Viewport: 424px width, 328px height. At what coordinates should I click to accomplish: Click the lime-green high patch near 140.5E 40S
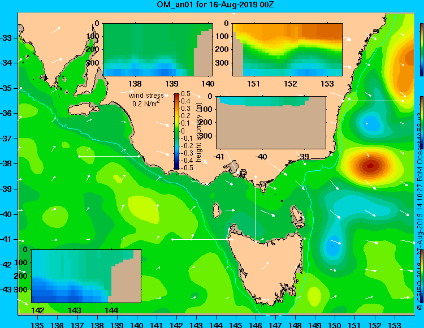coord(142,208)
